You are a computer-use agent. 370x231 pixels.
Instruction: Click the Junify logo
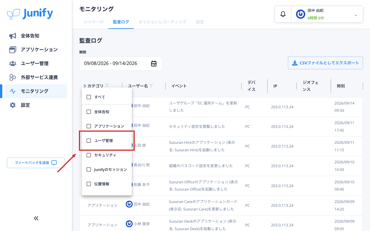click(30, 14)
